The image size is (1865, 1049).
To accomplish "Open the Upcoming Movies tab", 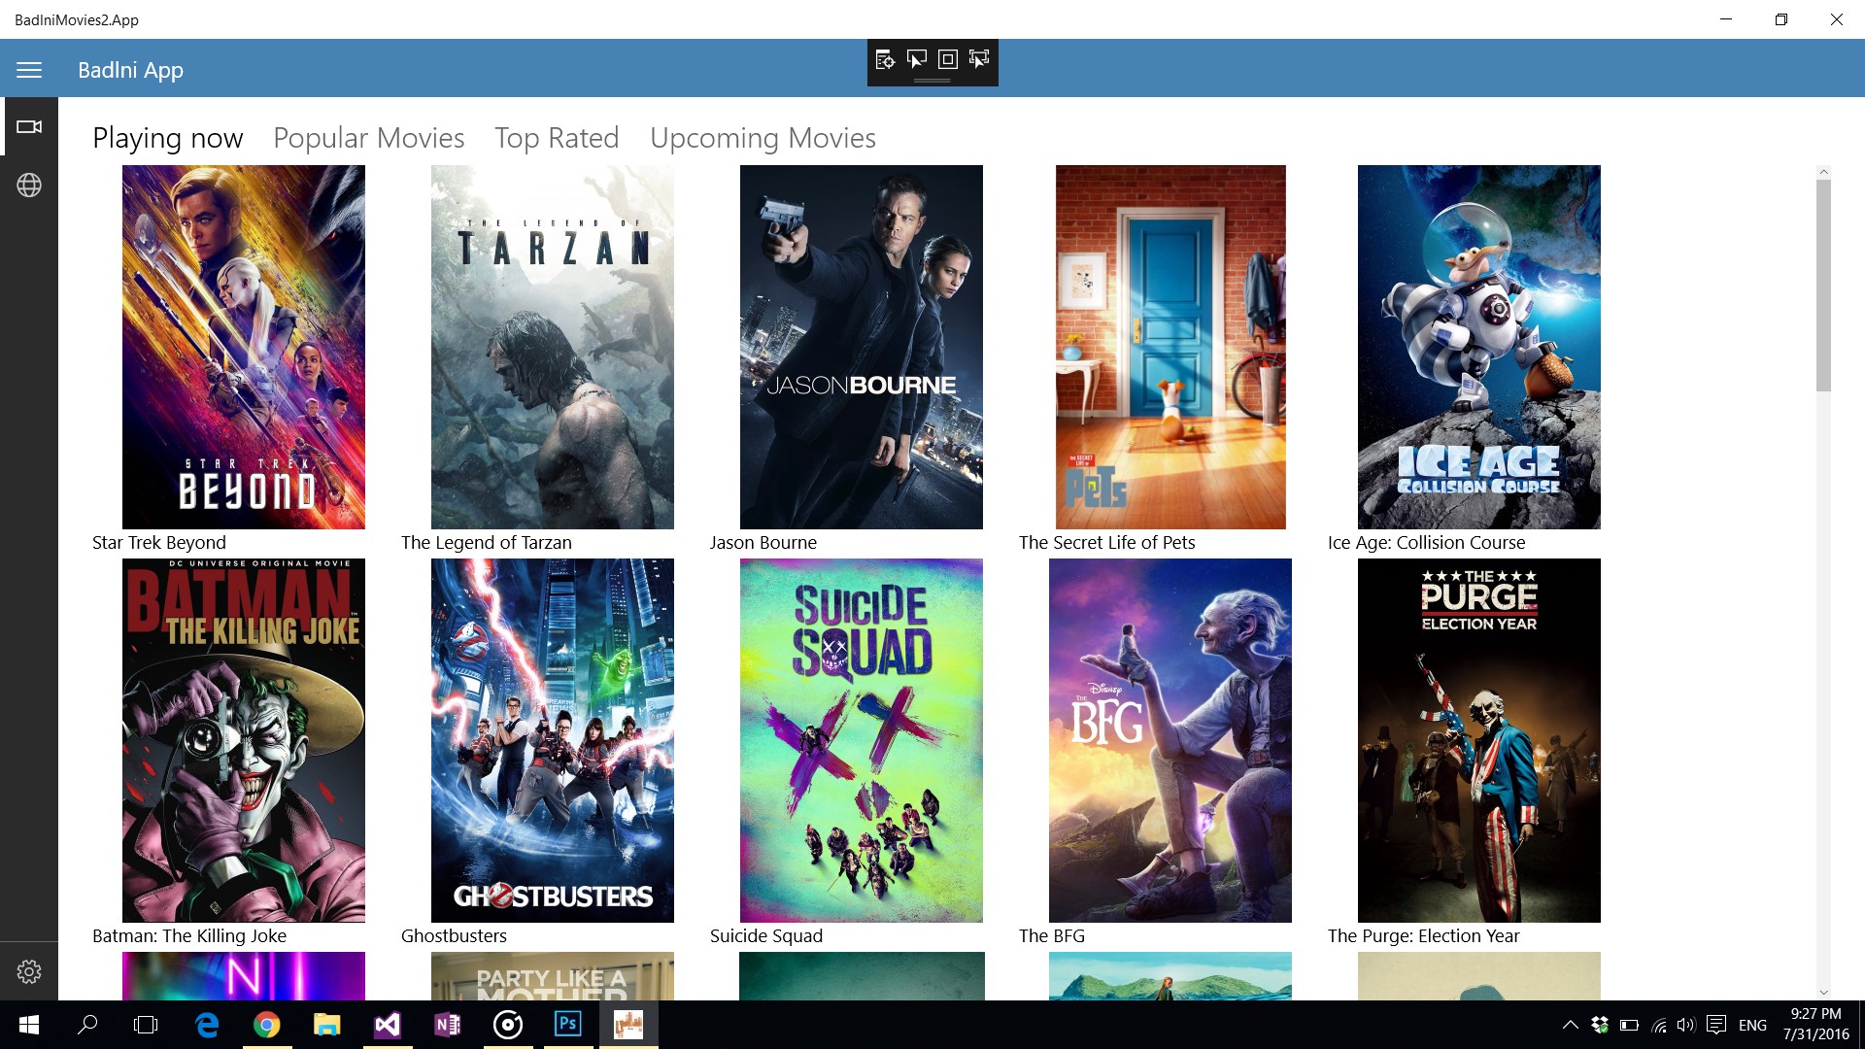I will click(763, 138).
